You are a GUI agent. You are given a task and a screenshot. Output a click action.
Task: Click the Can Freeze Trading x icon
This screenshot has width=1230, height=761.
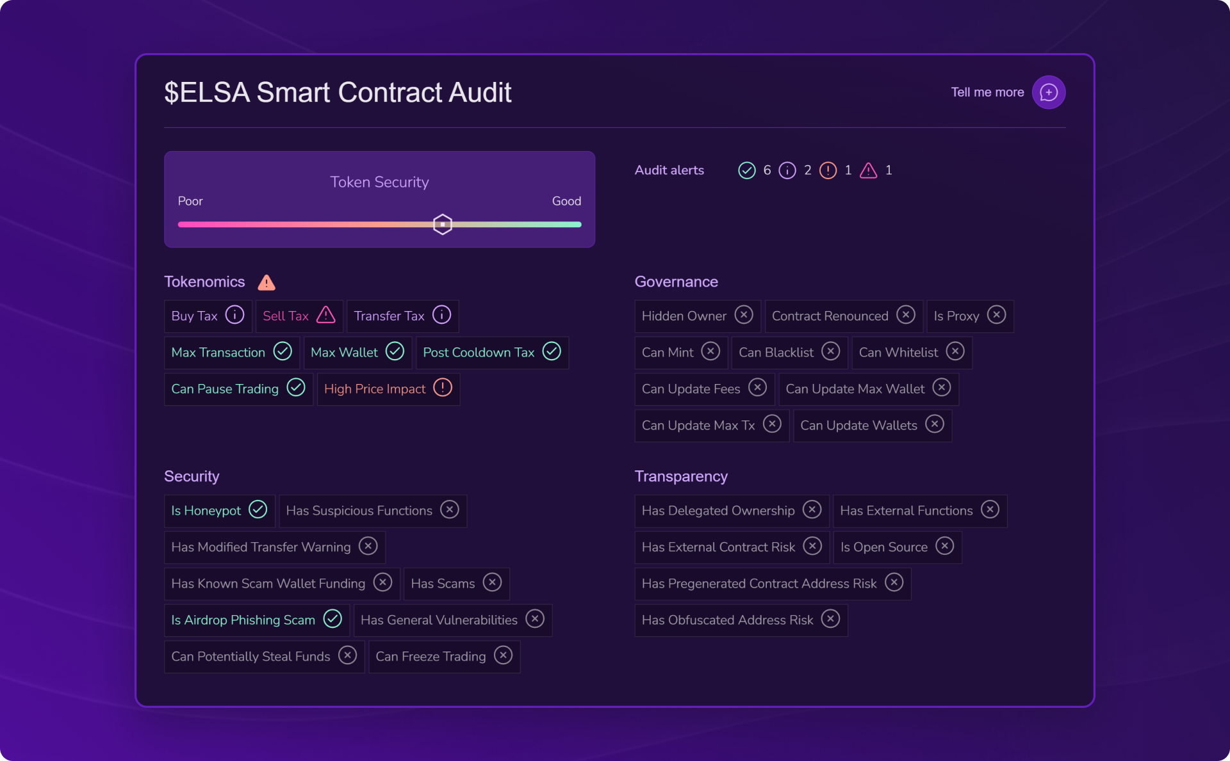click(503, 655)
